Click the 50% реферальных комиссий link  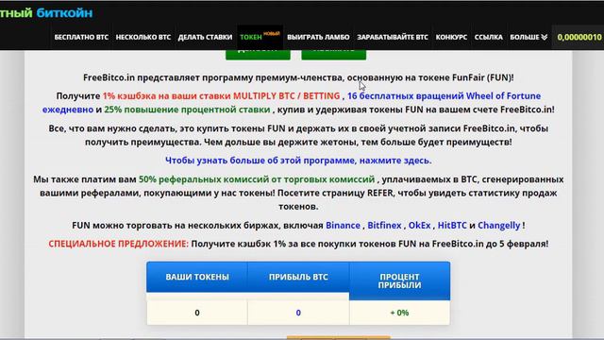click(257, 179)
